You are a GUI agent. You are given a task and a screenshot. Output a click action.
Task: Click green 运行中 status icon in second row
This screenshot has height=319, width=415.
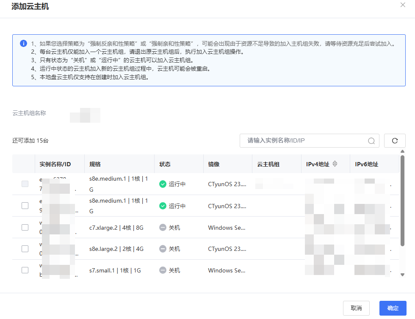(x=163, y=206)
